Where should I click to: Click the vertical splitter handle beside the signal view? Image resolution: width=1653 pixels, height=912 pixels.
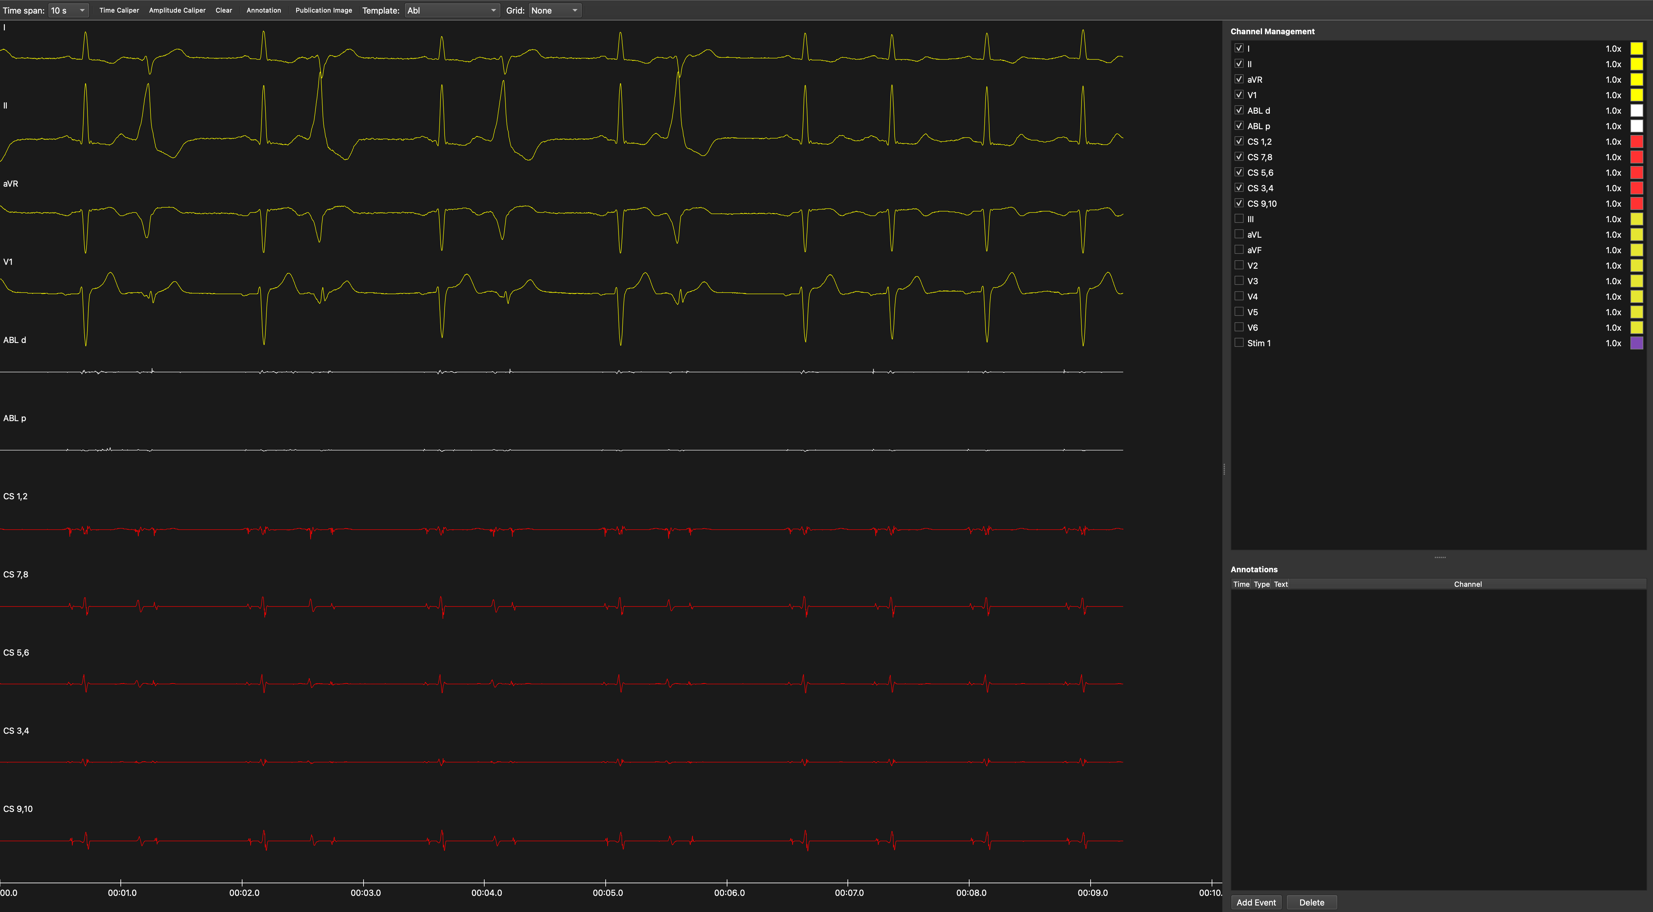(1224, 469)
